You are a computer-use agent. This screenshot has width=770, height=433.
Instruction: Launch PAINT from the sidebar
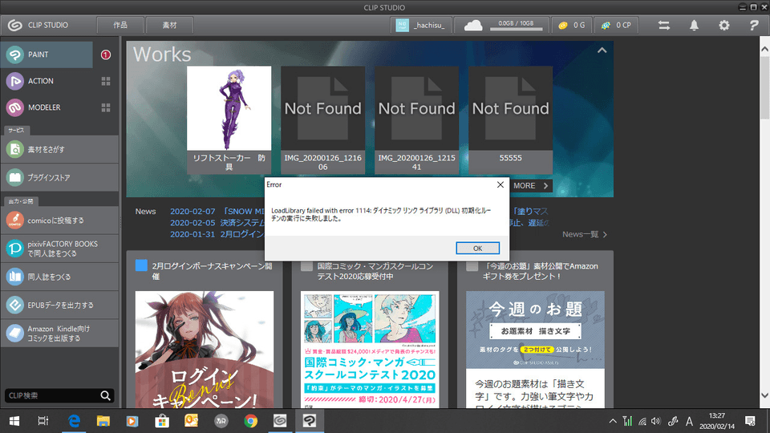47,55
